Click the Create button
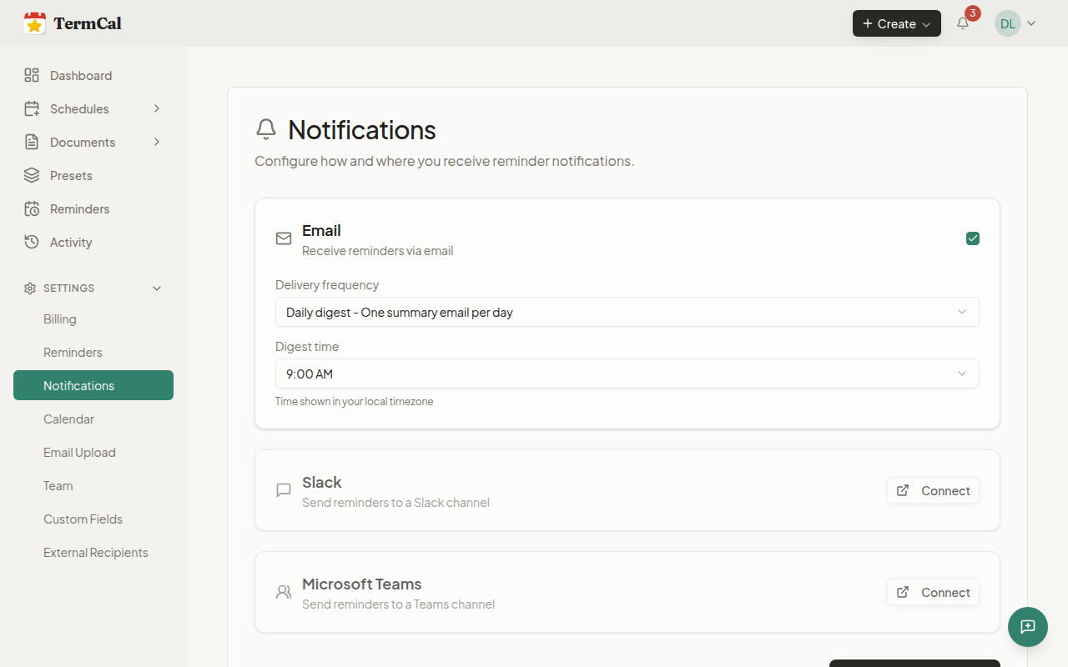This screenshot has width=1068, height=667. (896, 23)
